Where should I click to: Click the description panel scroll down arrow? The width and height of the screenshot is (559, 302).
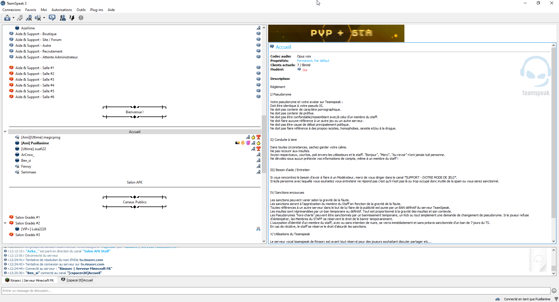(553, 241)
